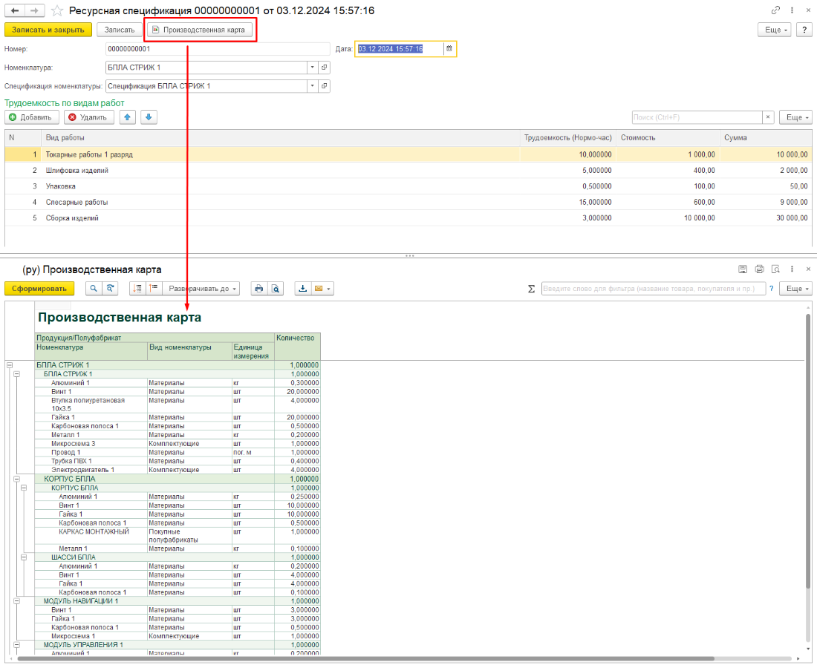Image resolution: width=817 pixels, height=668 pixels.
Task: Click the Сформировать button
Action: coord(39,289)
